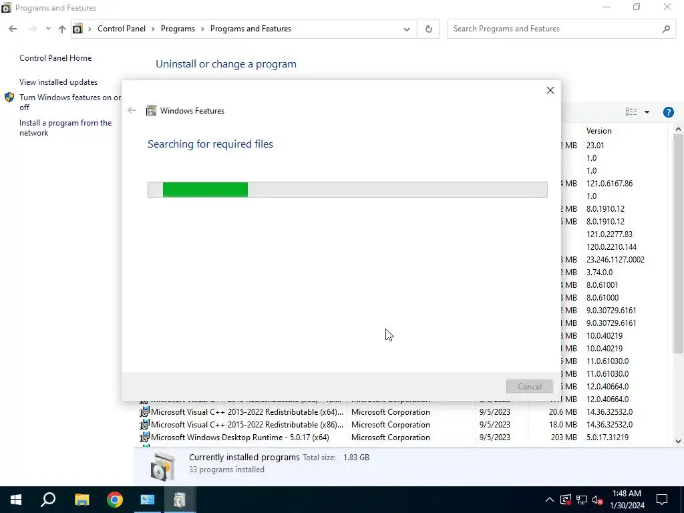
Task: Click the security tray icon with red dot
Action: pos(566,500)
